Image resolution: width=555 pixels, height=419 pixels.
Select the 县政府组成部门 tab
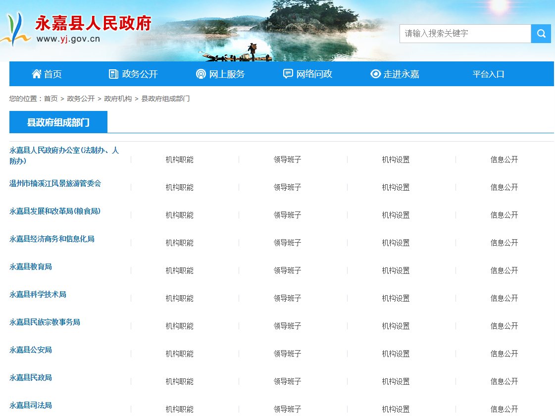tap(58, 121)
